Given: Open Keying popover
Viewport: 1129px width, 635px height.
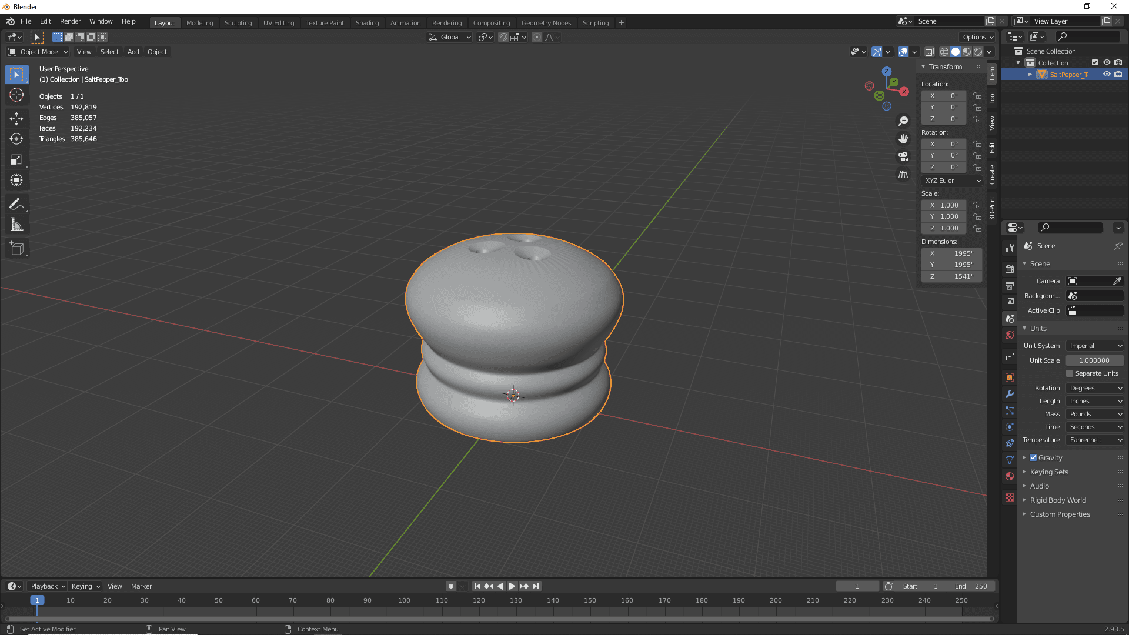Looking at the screenshot, I should [x=85, y=586].
